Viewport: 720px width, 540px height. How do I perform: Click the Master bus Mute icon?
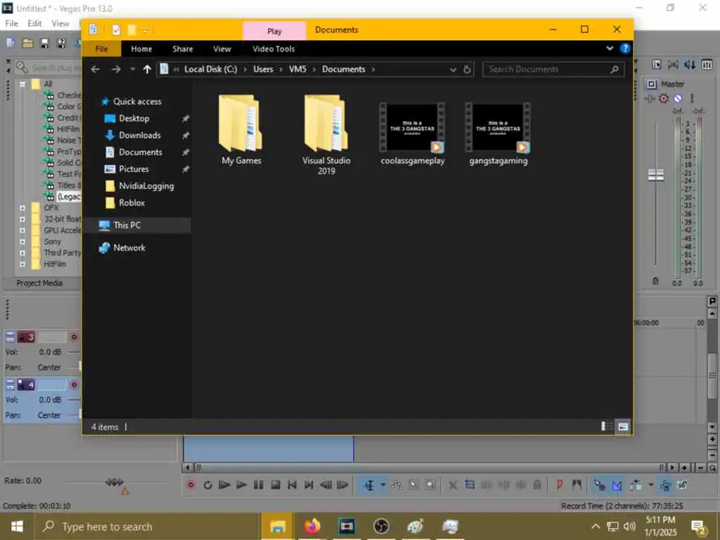point(678,98)
